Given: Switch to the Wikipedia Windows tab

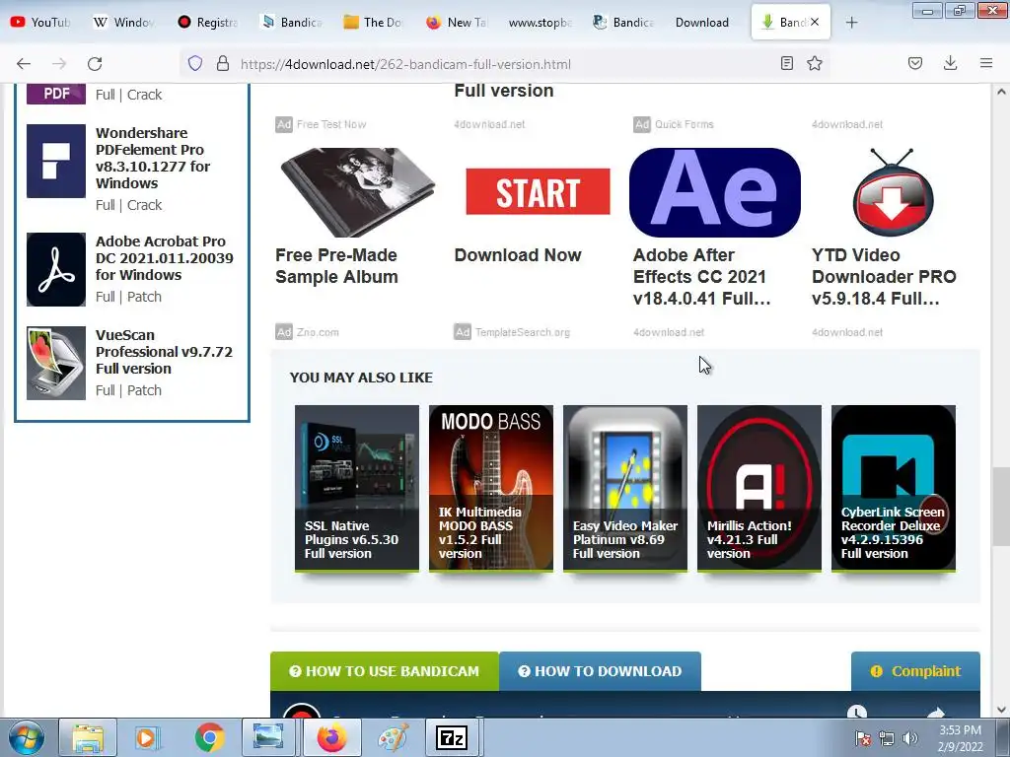Looking at the screenshot, I should pyautogui.click(x=123, y=22).
